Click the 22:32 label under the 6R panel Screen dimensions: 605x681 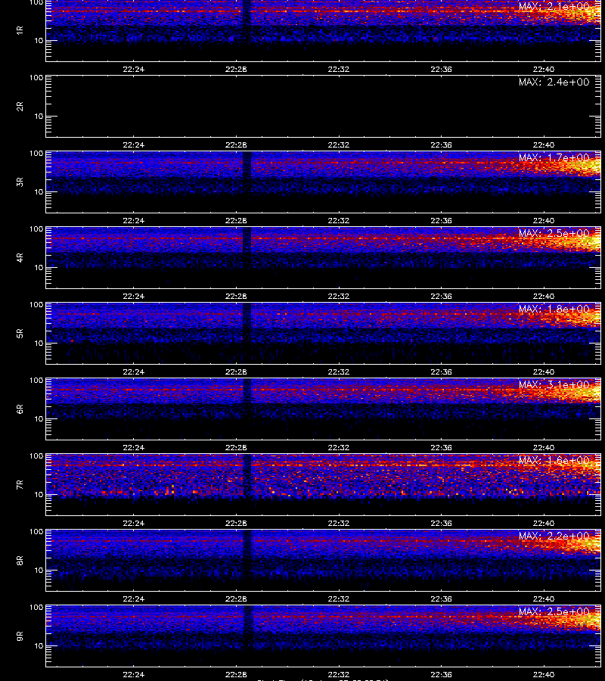click(339, 447)
